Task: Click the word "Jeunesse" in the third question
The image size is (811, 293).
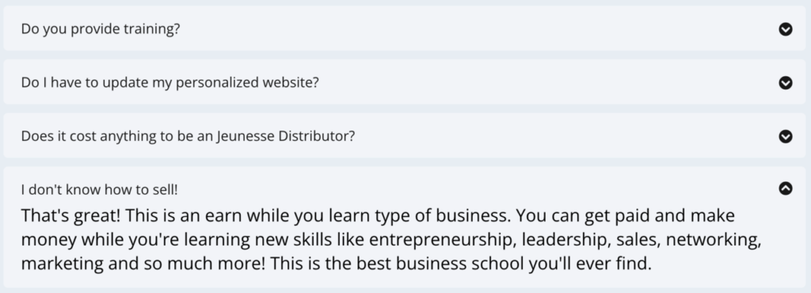Action: pyautogui.click(x=246, y=136)
